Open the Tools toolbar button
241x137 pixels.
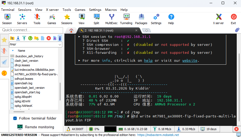37,19
